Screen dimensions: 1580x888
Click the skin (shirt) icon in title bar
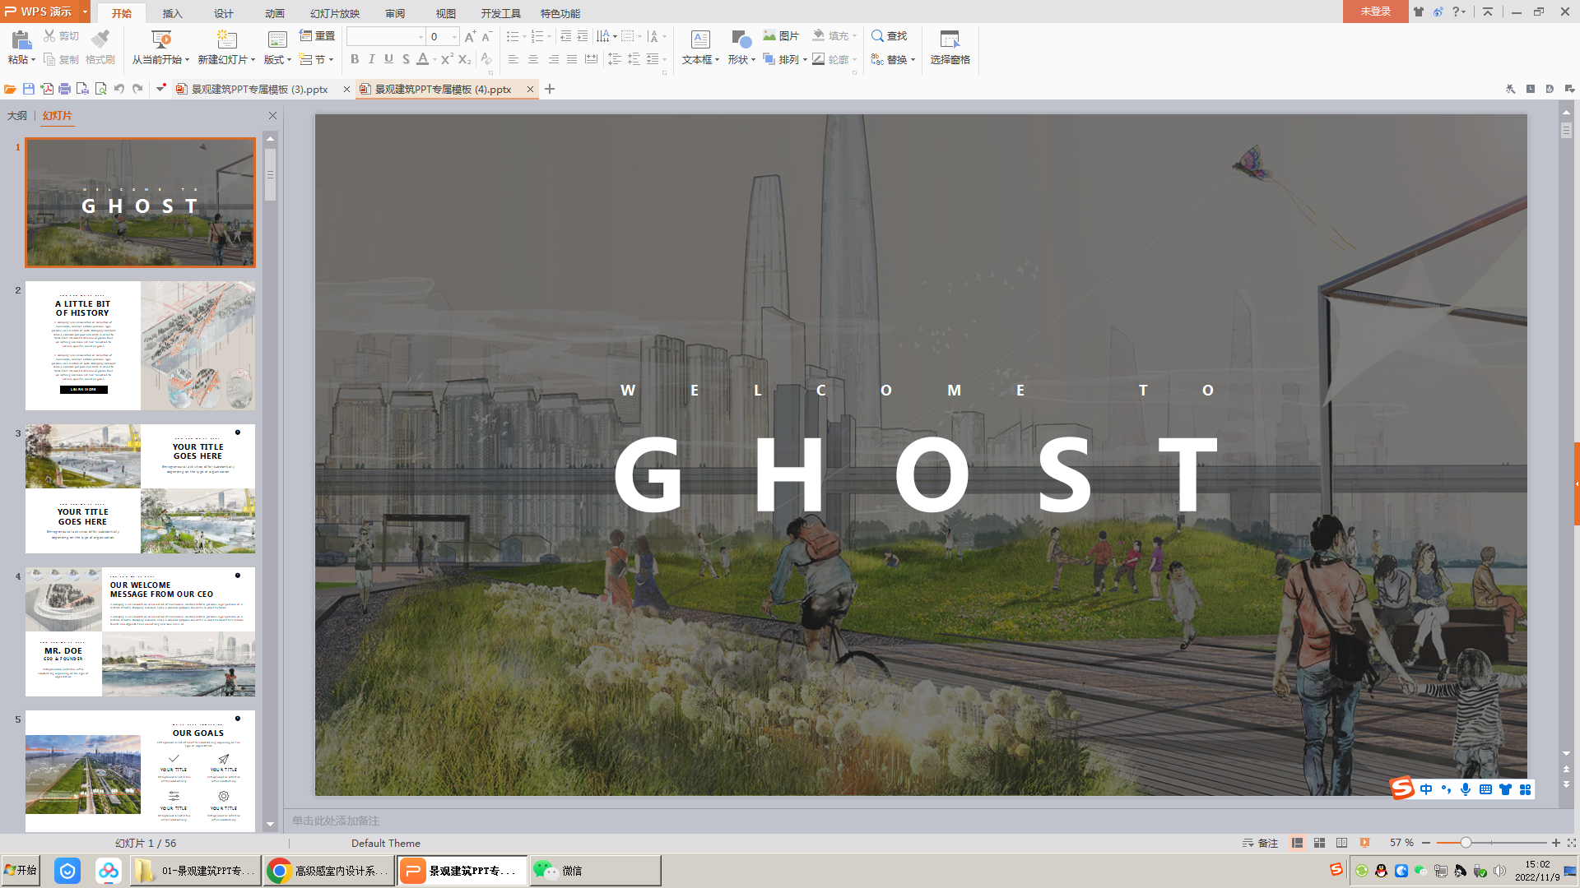[x=1419, y=12]
